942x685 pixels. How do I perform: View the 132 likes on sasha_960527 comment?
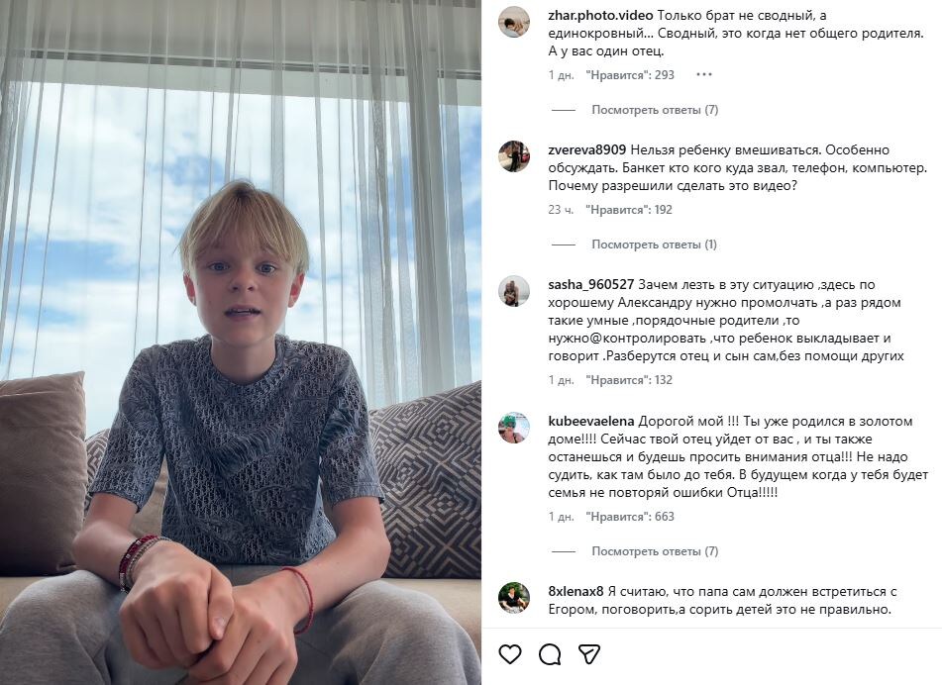click(x=629, y=380)
